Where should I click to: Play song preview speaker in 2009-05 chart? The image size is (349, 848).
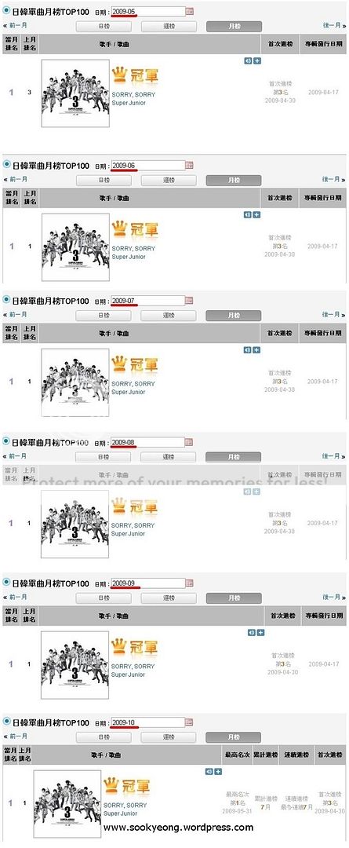(x=247, y=60)
